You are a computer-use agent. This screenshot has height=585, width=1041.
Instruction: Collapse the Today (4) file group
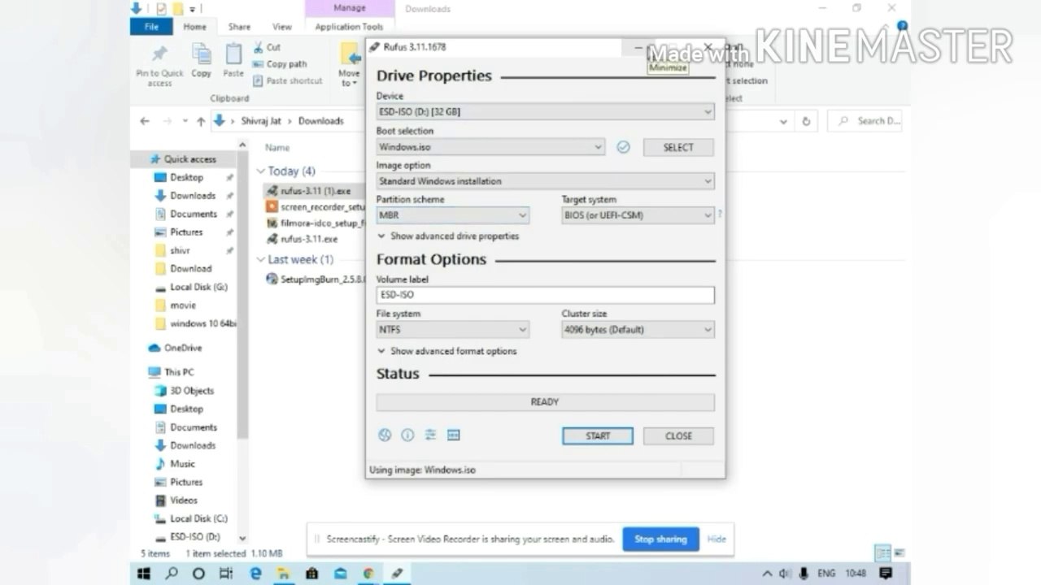pos(261,171)
